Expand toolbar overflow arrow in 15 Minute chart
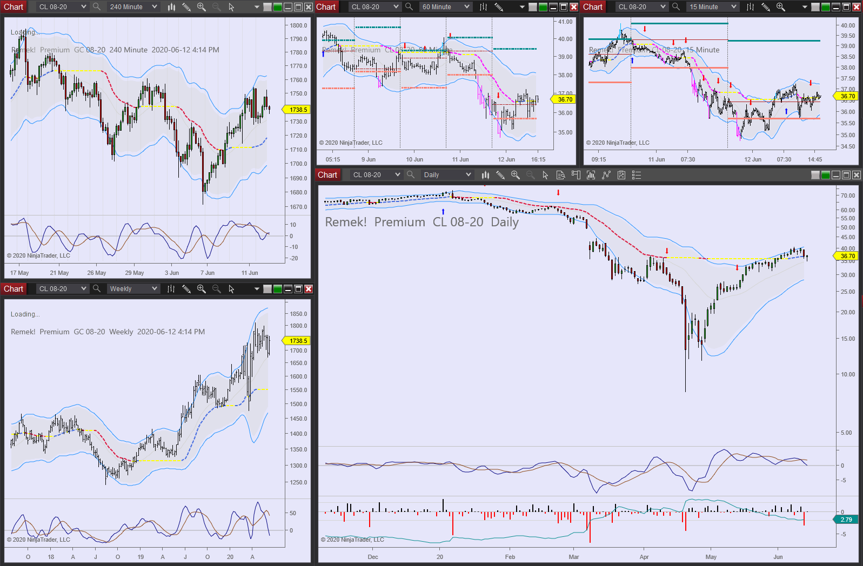This screenshot has height=566, width=863. tap(805, 7)
